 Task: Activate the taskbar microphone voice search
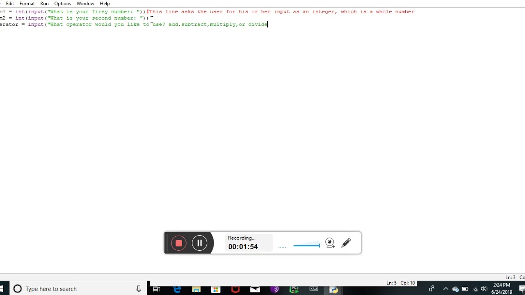coord(139,289)
